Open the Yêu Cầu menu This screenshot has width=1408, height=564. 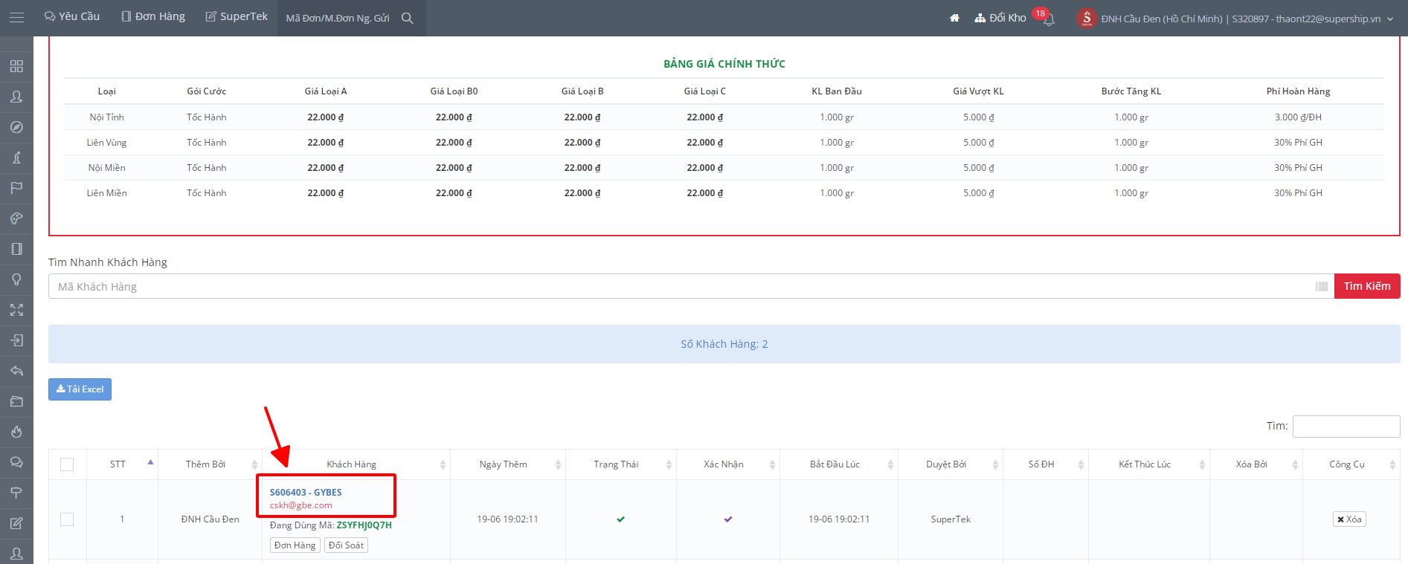pyautogui.click(x=71, y=16)
